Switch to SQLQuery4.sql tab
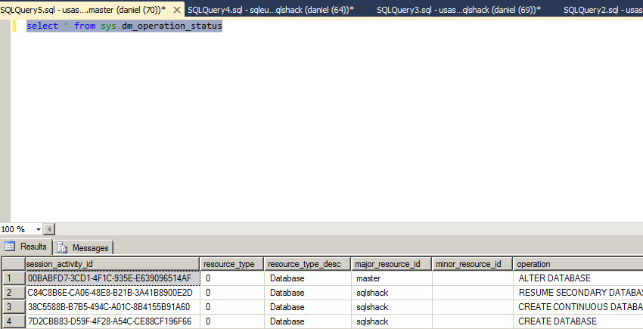This screenshot has width=643, height=329. (x=271, y=10)
